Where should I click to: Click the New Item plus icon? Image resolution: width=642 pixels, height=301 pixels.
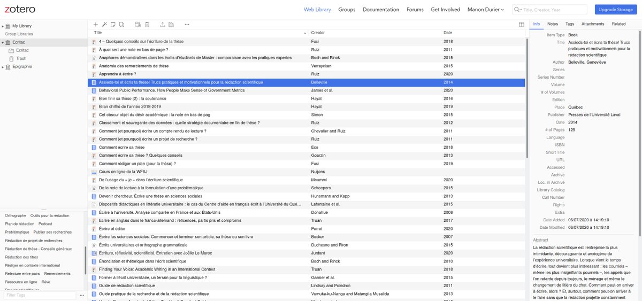(x=96, y=24)
